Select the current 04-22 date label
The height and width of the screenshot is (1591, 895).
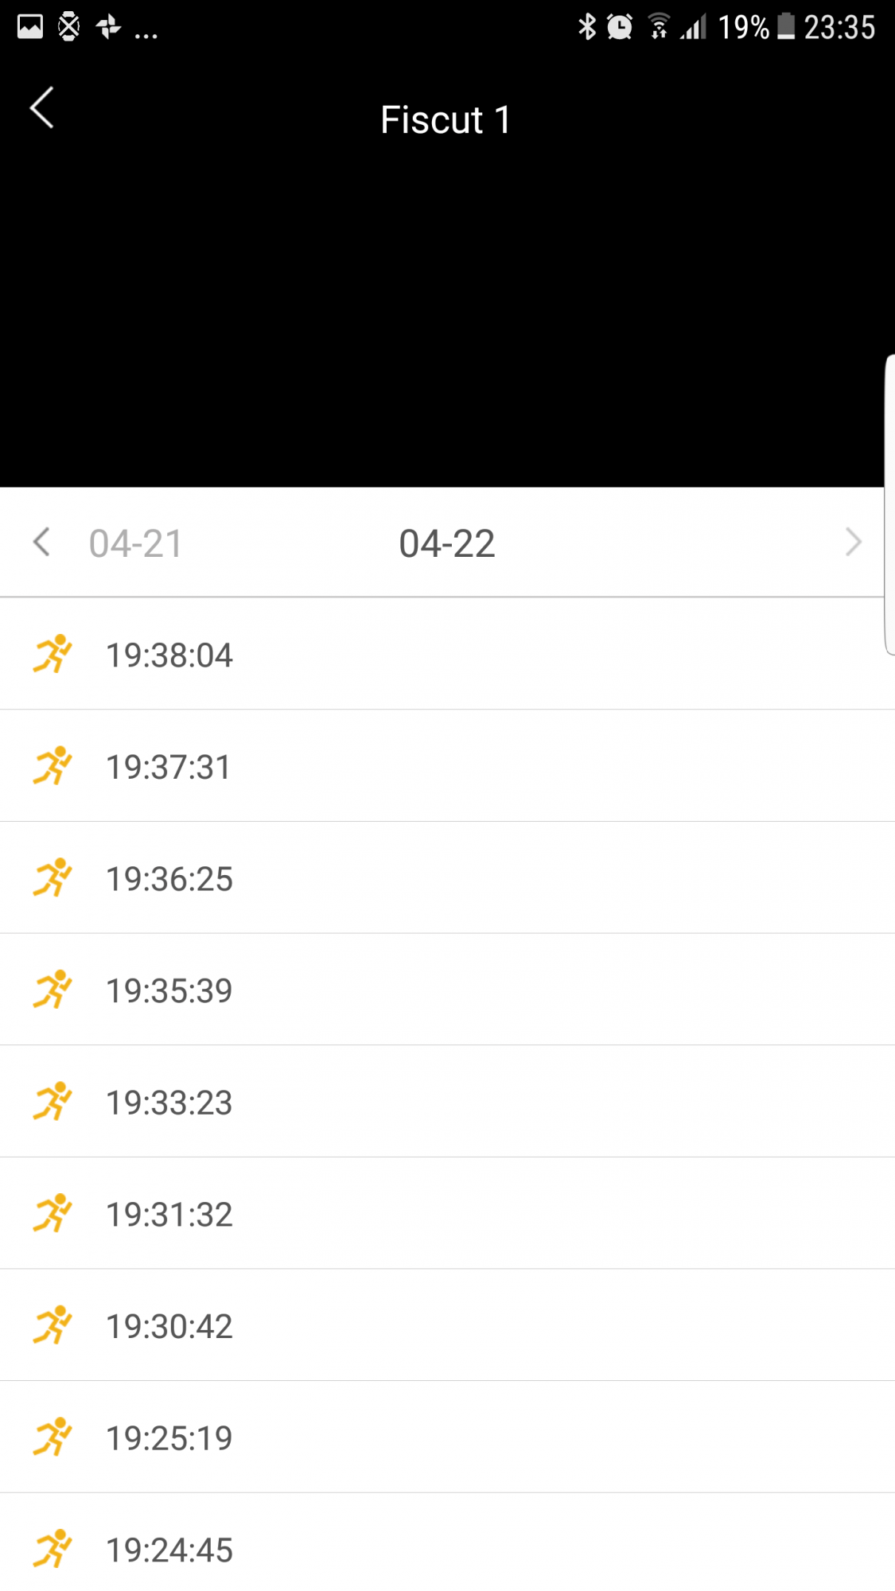point(447,544)
